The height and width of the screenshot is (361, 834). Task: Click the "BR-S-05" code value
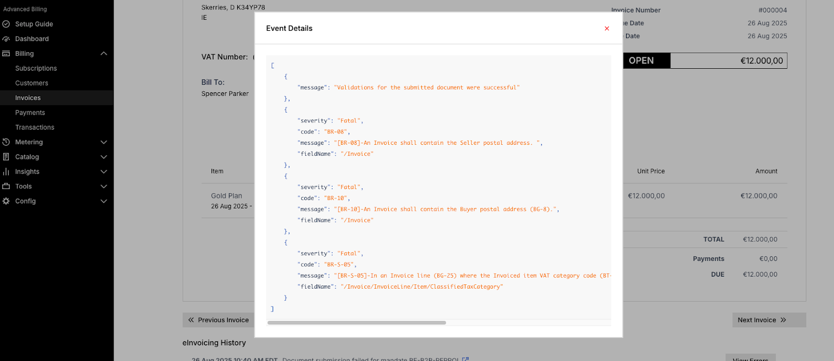339,265
